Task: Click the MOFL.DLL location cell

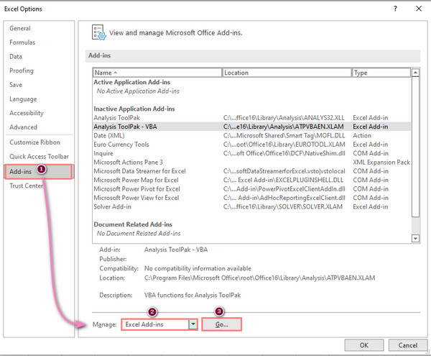Action: point(284,136)
